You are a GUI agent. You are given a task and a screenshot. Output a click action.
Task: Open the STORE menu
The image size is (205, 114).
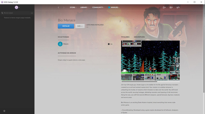coord(73,7)
